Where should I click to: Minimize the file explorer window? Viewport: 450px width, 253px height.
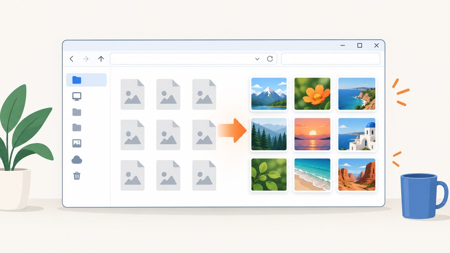point(343,45)
